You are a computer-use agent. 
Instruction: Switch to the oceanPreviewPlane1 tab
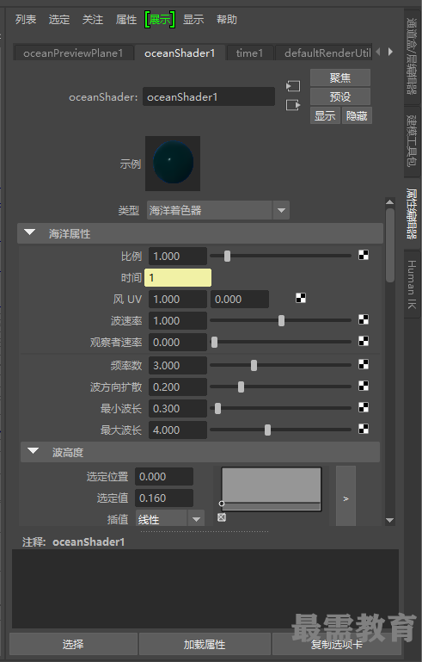[73, 53]
